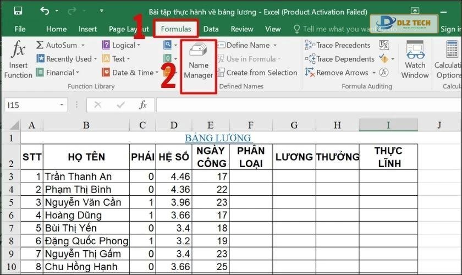The height and width of the screenshot is (275, 462).
Task: Expand Recently Used functions dropdown
Action: (95, 59)
